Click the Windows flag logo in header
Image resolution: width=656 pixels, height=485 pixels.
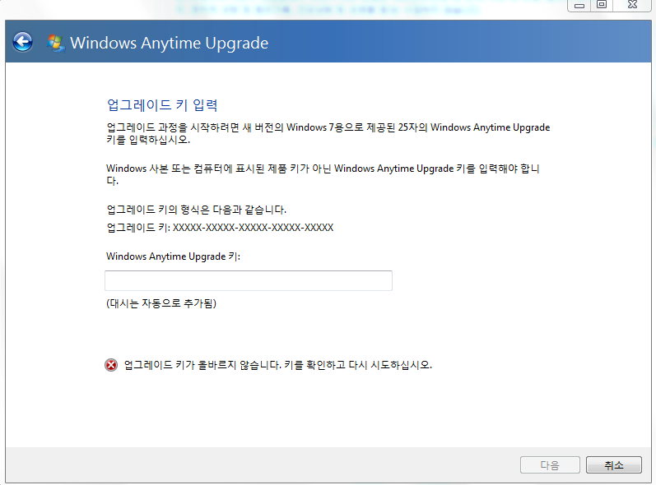pyautogui.click(x=56, y=43)
